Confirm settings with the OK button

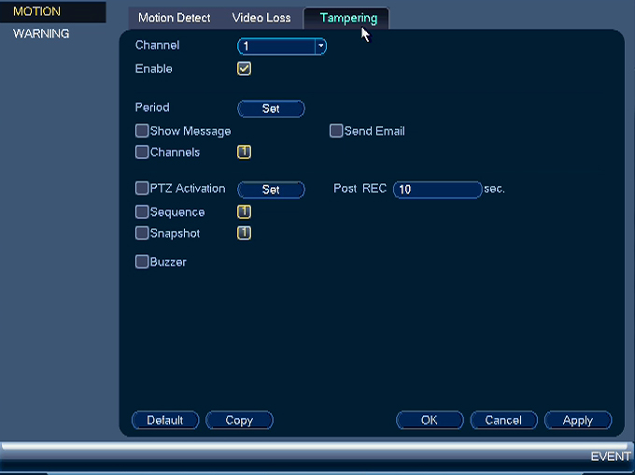click(430, 420)
